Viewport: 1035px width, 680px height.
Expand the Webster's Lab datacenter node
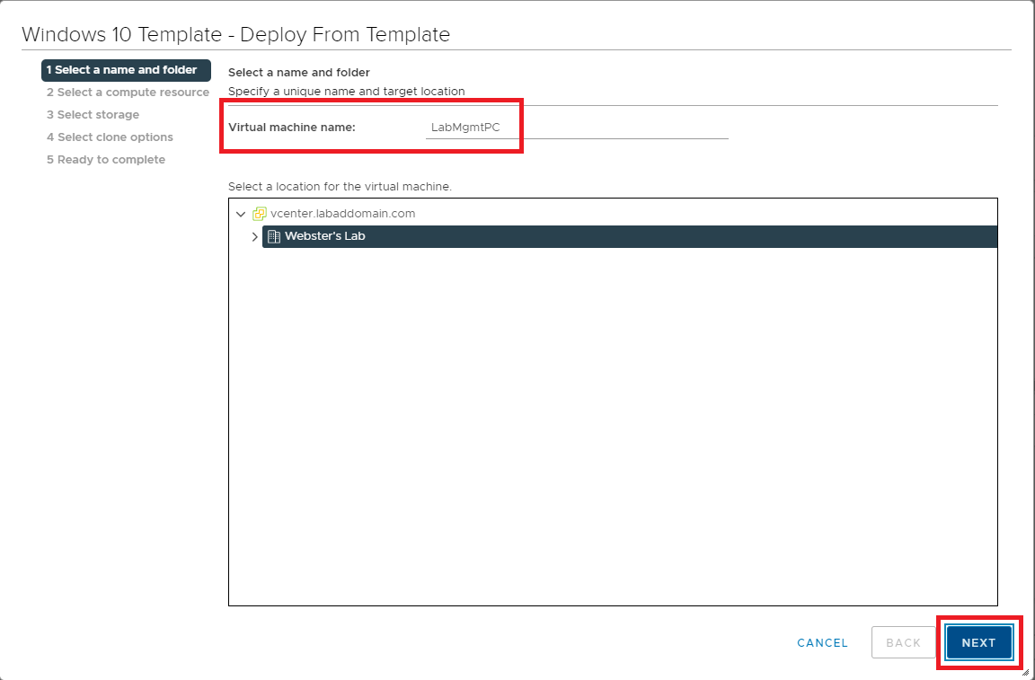(255, 237)
